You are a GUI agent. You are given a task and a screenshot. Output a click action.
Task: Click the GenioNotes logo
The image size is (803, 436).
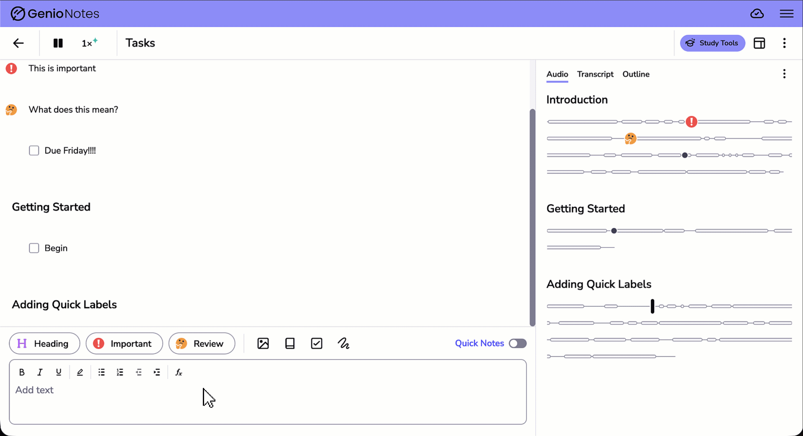tap(55, 14)
